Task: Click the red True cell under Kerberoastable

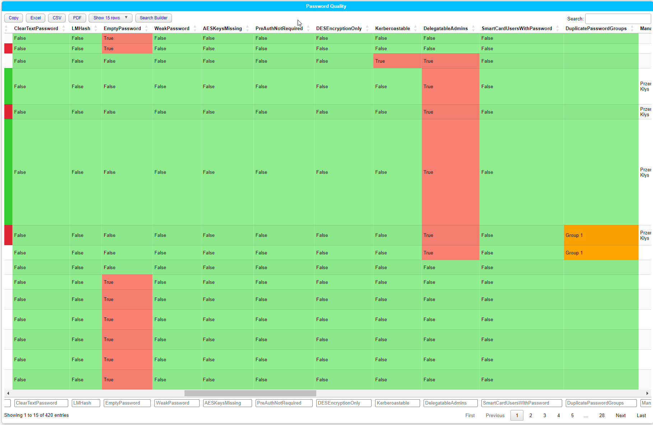Action: [x=397, y=61]
